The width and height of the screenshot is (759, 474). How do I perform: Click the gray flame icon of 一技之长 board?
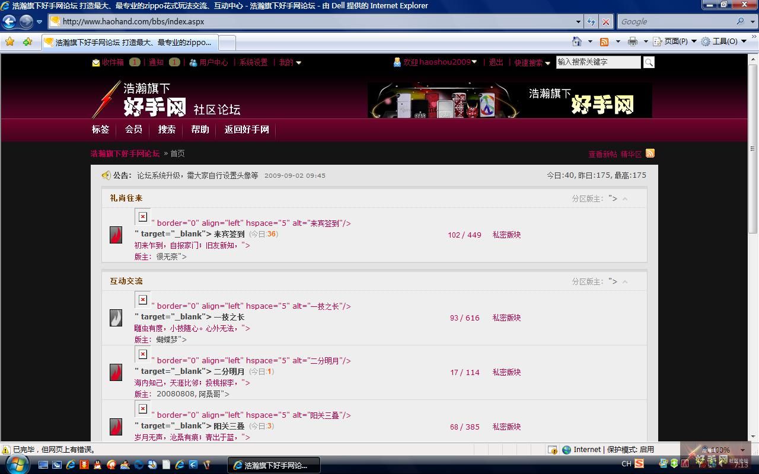click(x=116, y=318)
